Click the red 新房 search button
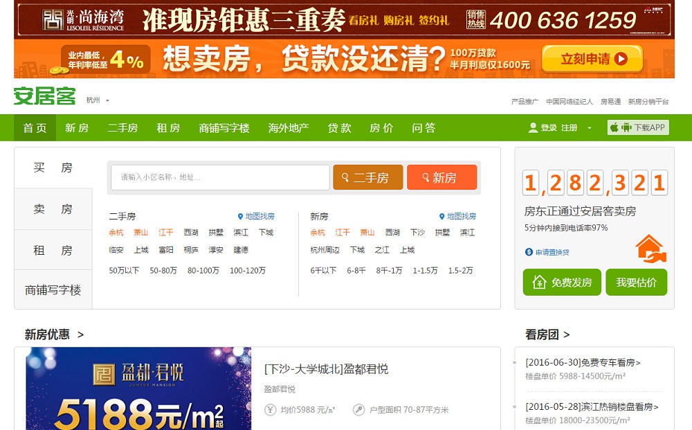 click(x=441, y=177)
